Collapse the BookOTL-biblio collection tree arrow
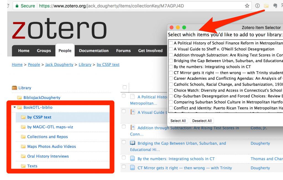This screenshot has width=283, height=180. (15, 107)
